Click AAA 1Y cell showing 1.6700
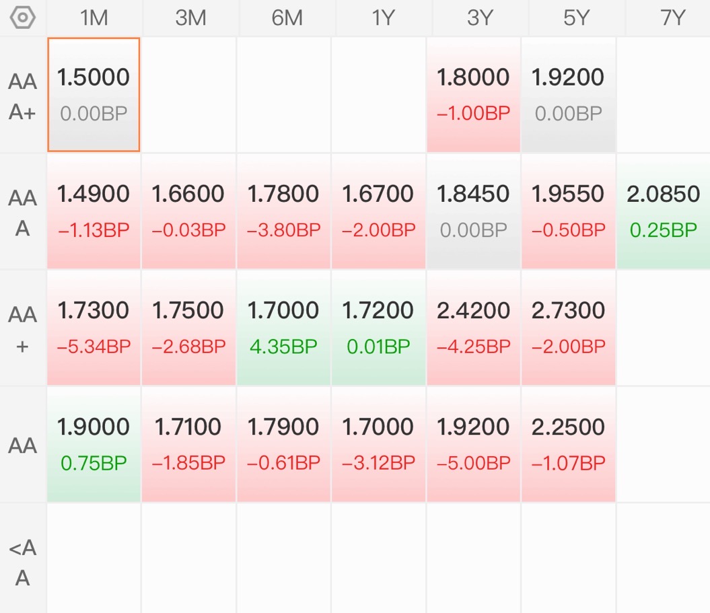 tap(378, 211)
